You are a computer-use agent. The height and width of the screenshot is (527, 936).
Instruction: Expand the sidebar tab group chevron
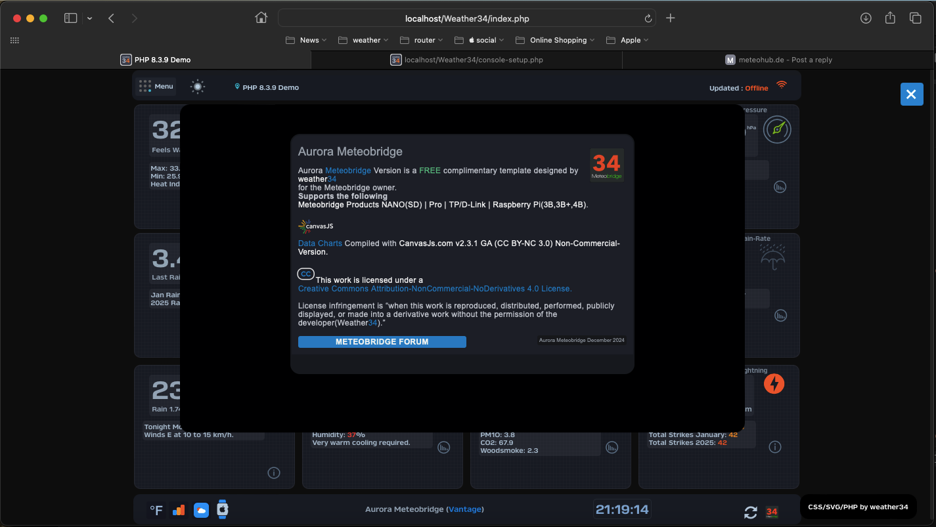(x=90, y=18)
